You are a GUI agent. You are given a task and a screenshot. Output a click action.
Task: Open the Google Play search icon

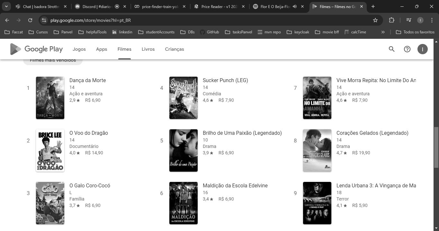(391, 49)
